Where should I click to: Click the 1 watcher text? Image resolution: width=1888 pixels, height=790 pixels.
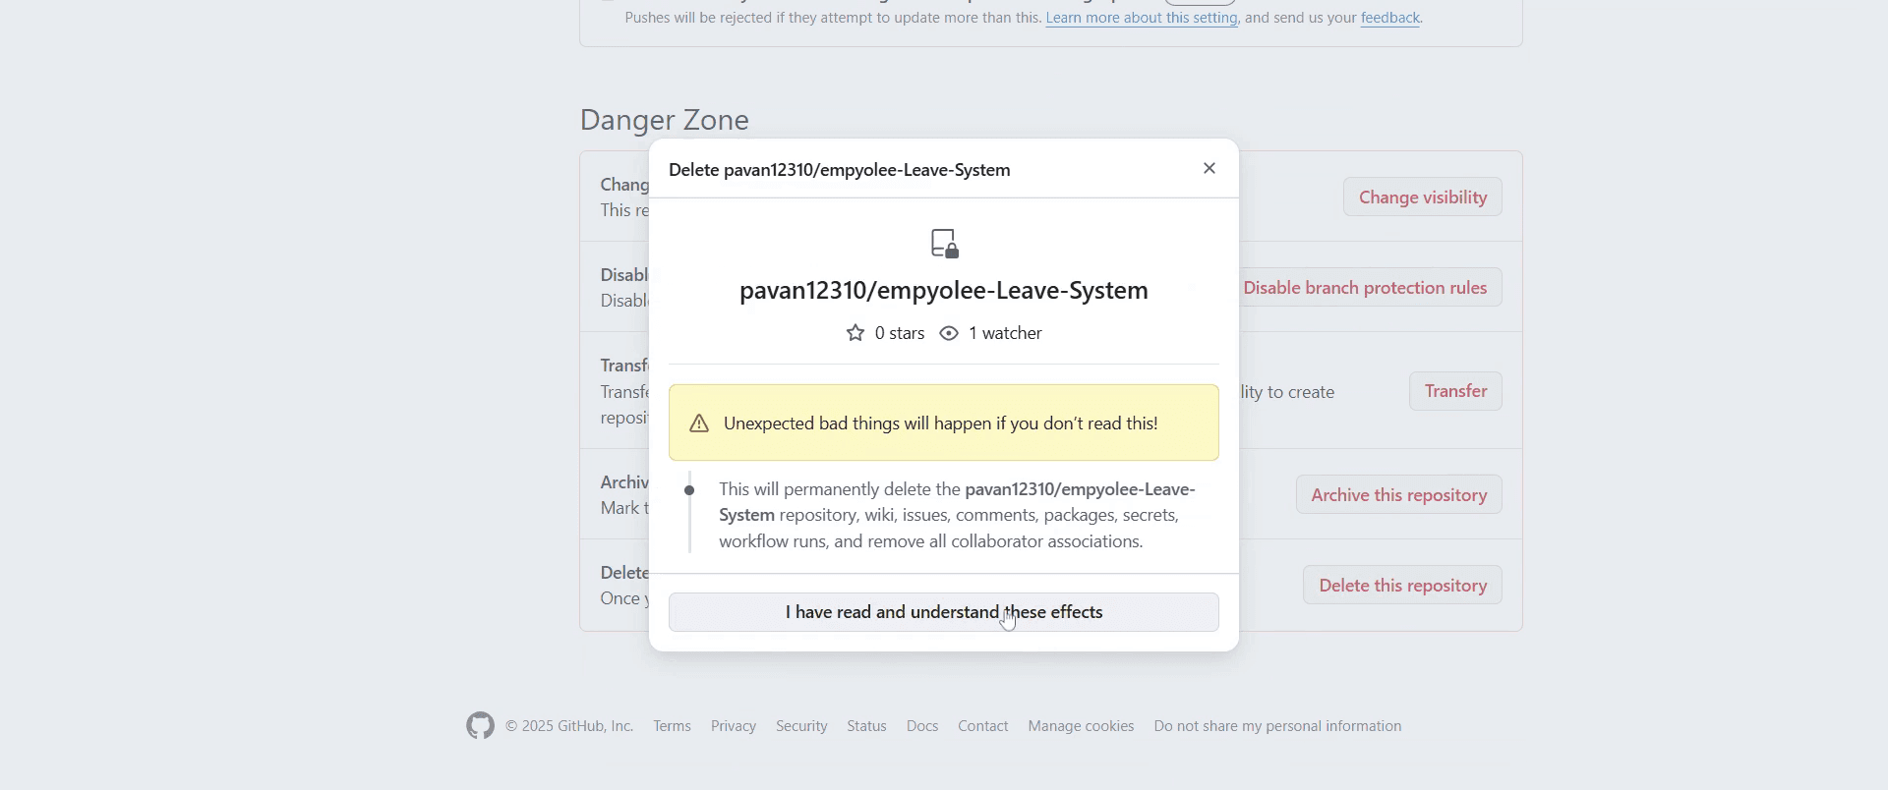click(1005, 333)
